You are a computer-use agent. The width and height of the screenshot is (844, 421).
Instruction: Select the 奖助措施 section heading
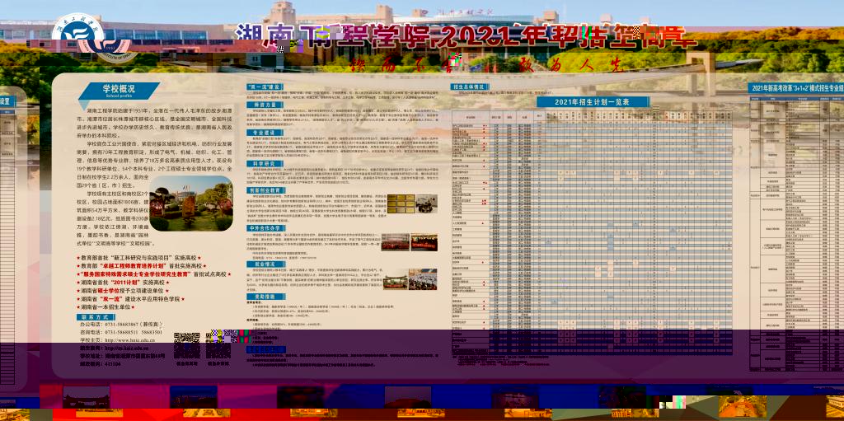click(x=265, y=296)
